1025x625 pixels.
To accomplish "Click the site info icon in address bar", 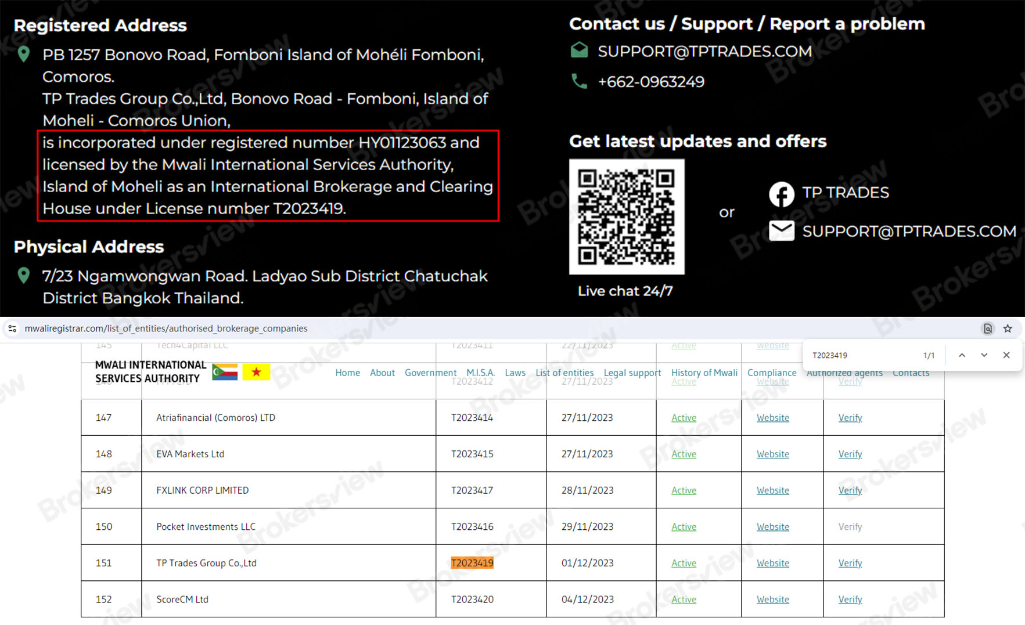I will tap(12, 328).
